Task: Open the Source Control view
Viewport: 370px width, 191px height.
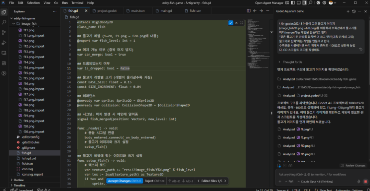Action: click(4, 32)
